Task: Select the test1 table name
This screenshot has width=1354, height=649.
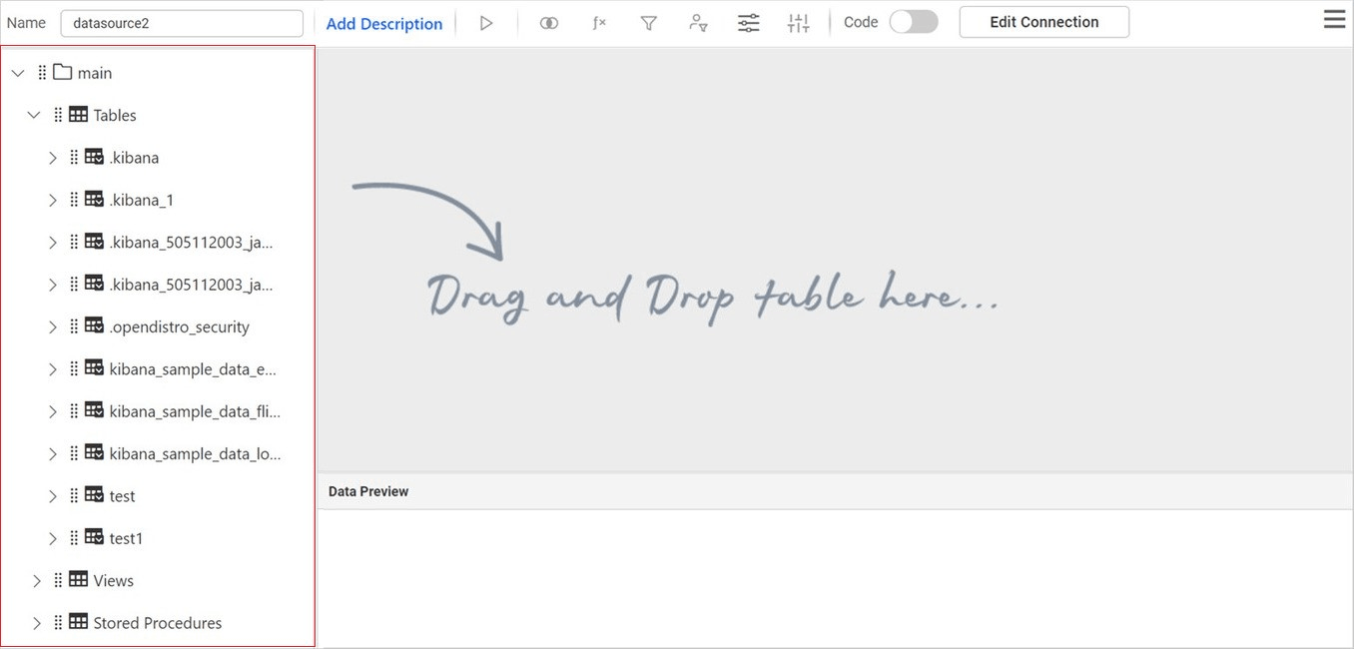Action: point(127,538)
